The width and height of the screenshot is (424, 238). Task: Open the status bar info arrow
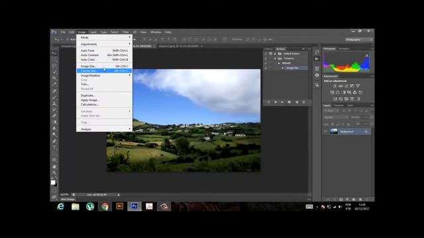click(x=119, y=194)
